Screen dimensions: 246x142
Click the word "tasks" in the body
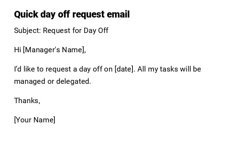click(x=169, y=69)
